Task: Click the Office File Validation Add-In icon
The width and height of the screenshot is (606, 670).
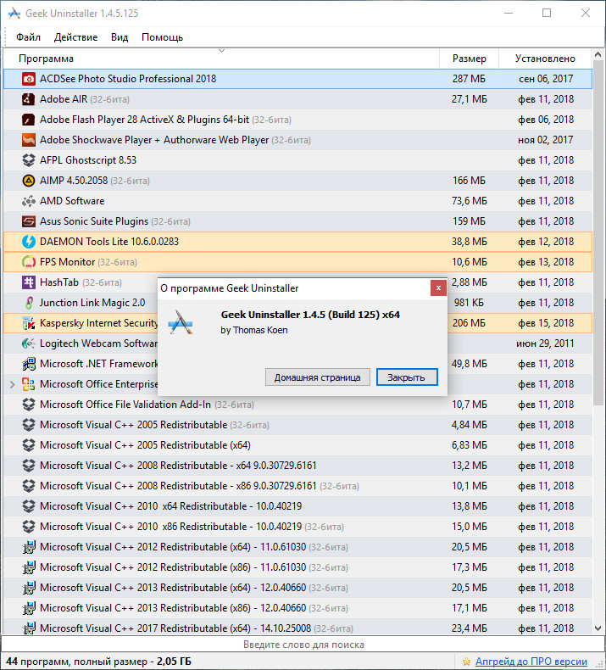Action: (x=29, y=405)
